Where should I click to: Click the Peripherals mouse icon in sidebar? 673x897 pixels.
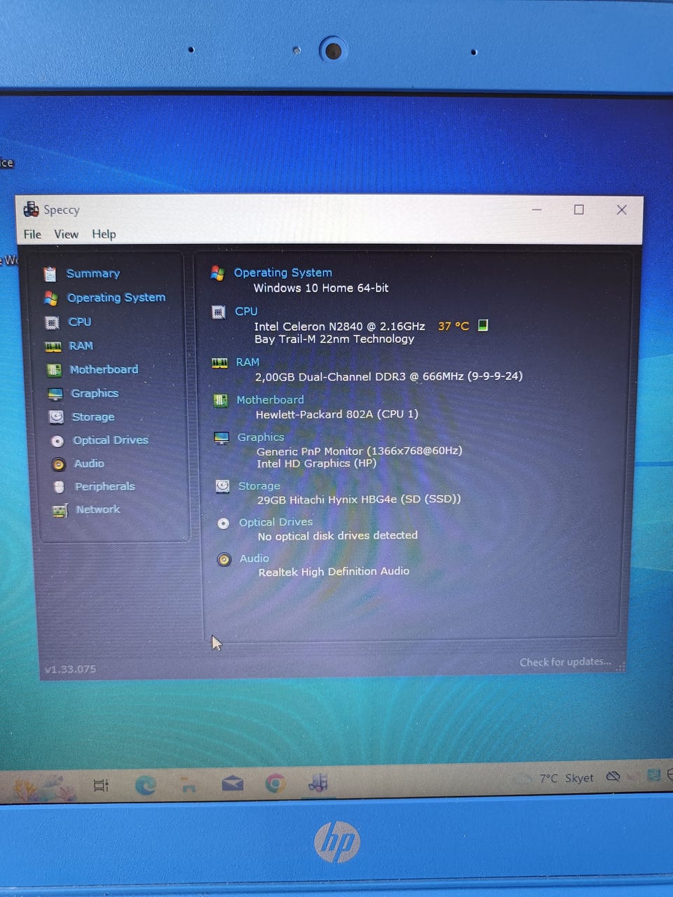pyautogui.click(x=59, y=486)
